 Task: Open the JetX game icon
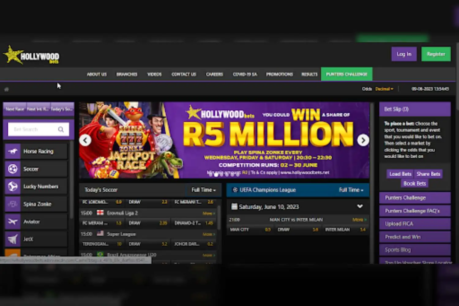(13, 239)
